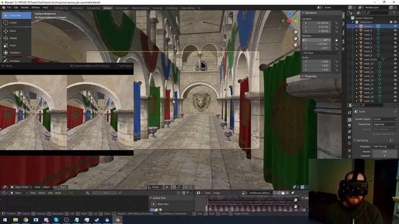The width and height of the screenshot is (399, 224).
Task: Open the Help menu
Action: coord(46,8)
